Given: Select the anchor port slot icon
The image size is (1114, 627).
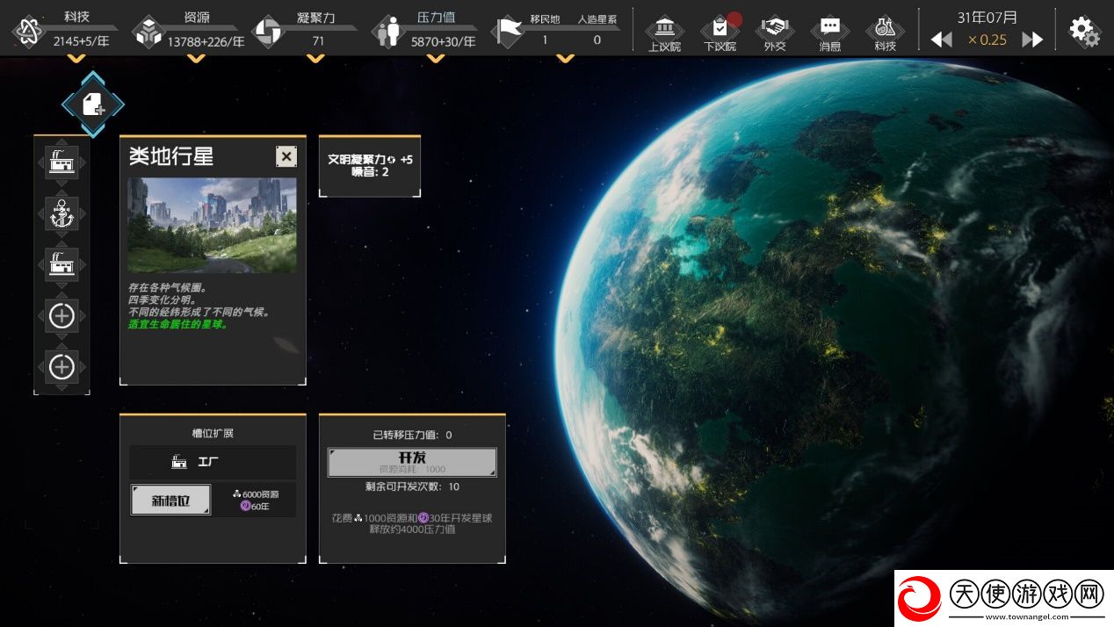Looking at the screenshot, I should [x=61, y=213].
